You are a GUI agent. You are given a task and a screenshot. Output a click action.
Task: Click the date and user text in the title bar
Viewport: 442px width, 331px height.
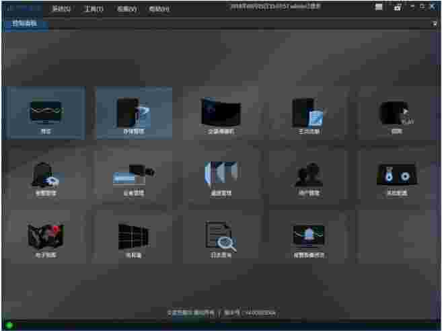pyautogui.click(x=275, y=7)
